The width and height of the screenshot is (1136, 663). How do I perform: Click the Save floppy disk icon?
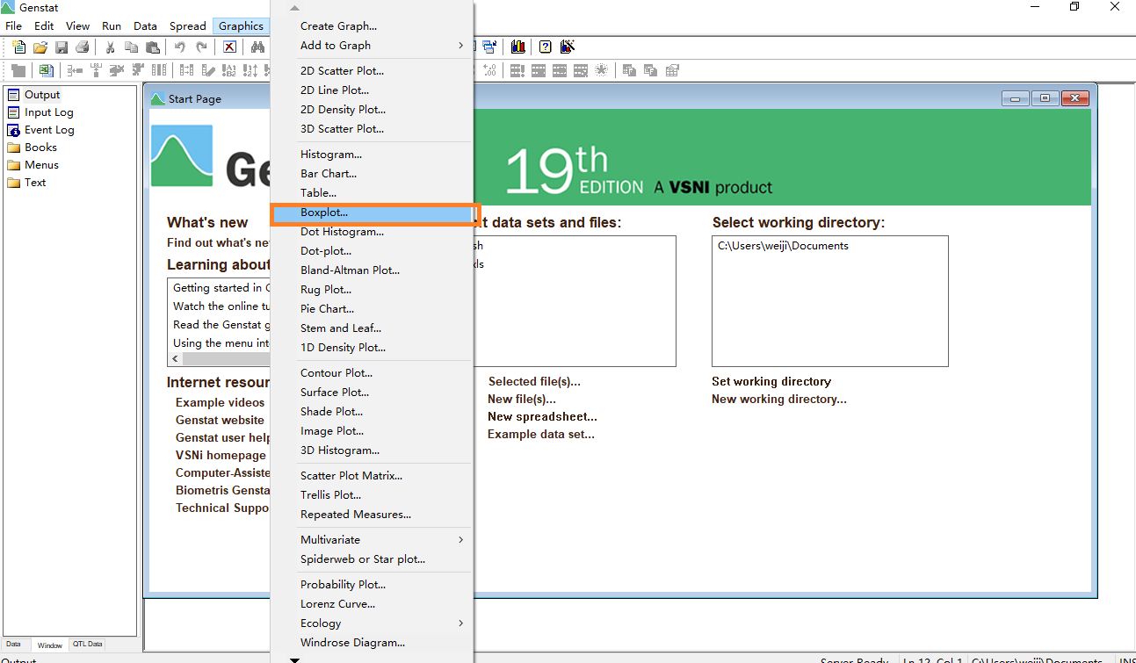62,47
